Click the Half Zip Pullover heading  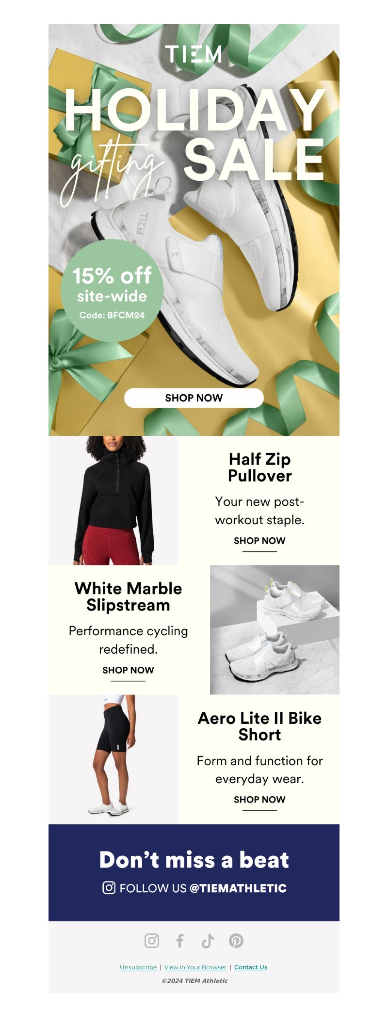pyautogui.click(x=259, y=467)
